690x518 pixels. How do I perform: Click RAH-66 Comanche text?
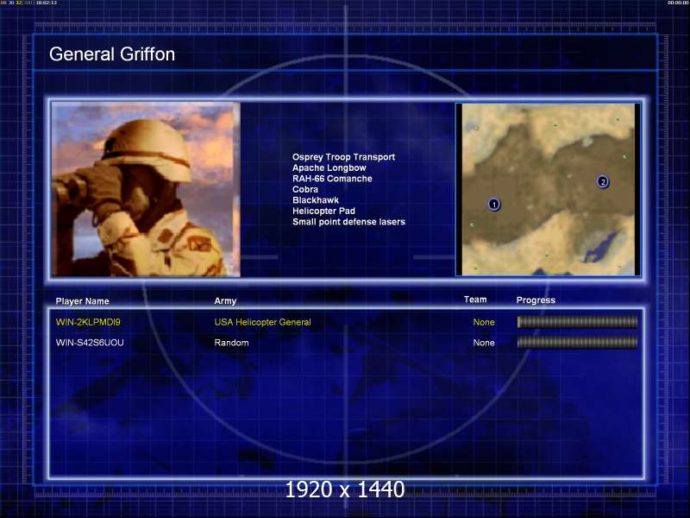pos(332,179)
